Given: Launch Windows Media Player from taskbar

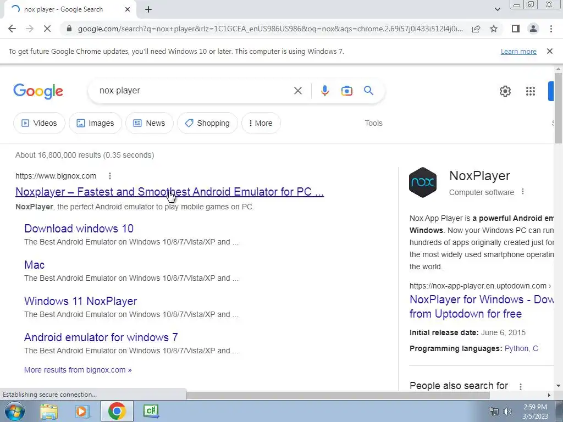Looking at the screenshot, I should pos(82,411).
